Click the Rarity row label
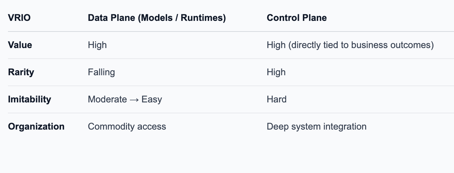 (21, 72)
